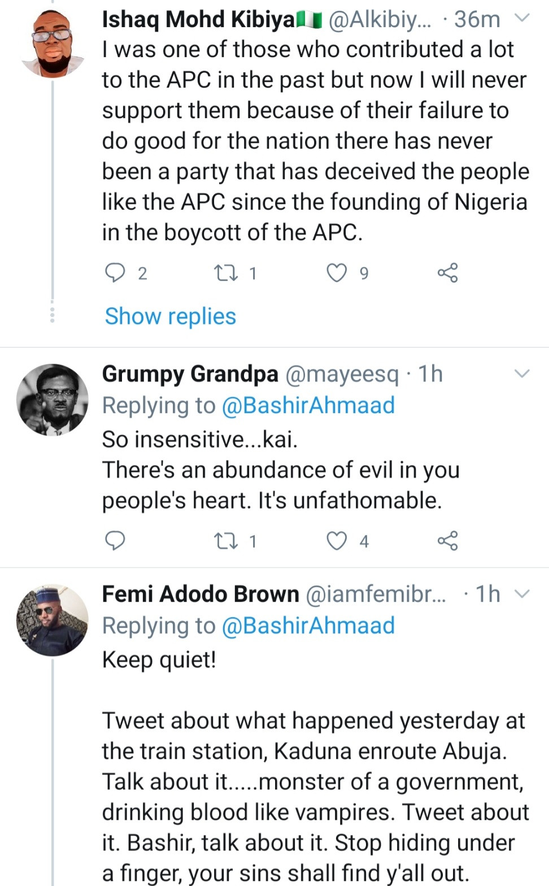Open Grumpy Grandpa's profile name
This screenshot has height=886, width=549.
click(190, 373)
